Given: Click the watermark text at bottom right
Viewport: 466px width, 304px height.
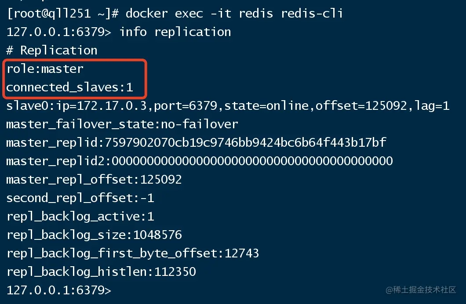Looking at the screenshot, I should tap(421, 290).
